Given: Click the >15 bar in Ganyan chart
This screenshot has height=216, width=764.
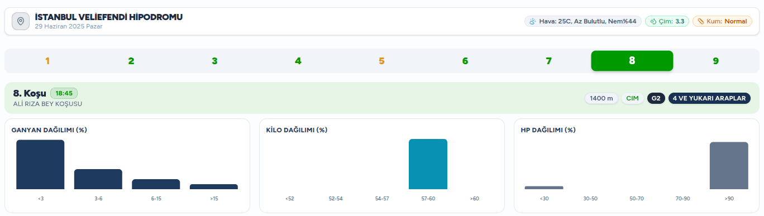Looking at the screenshot, I should [214, 186].
